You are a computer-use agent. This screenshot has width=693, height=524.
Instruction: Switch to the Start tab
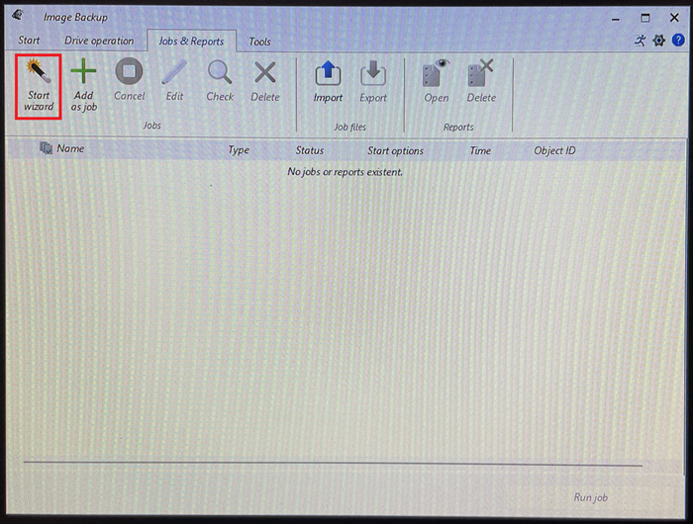tap(29, 42)
